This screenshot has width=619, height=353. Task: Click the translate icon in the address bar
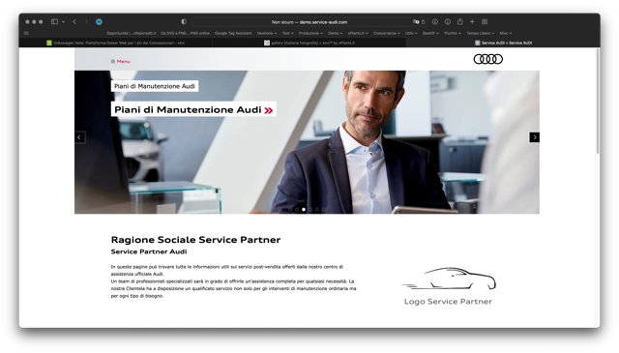(x=415, y=22)
